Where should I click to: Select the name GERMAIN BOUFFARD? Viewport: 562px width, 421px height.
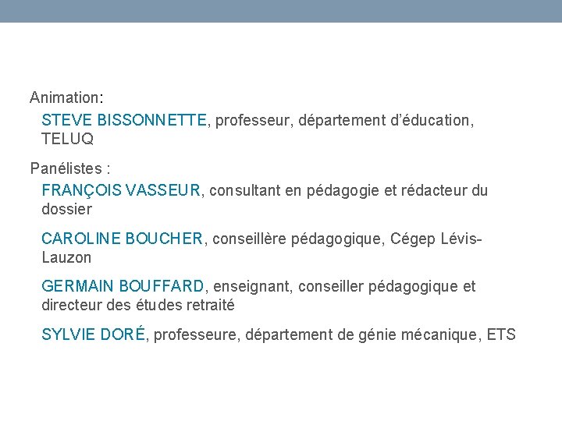(x=123, y=287)
